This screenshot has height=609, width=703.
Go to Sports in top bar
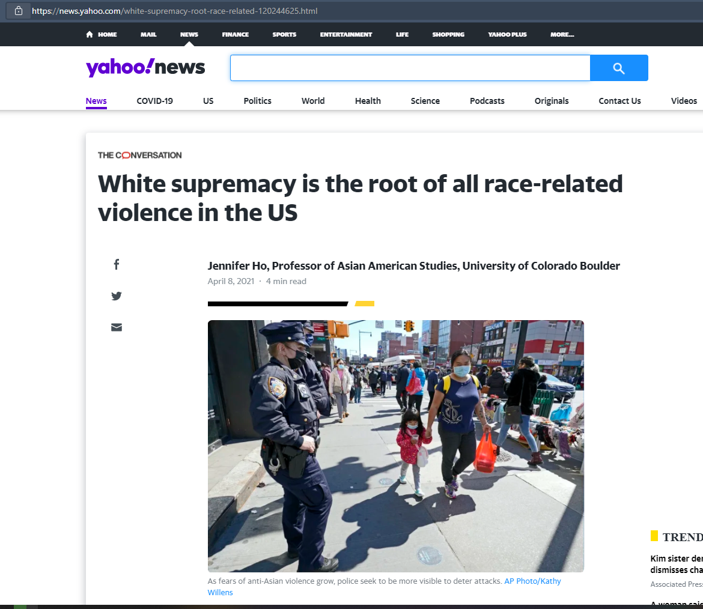coord(284,34)
